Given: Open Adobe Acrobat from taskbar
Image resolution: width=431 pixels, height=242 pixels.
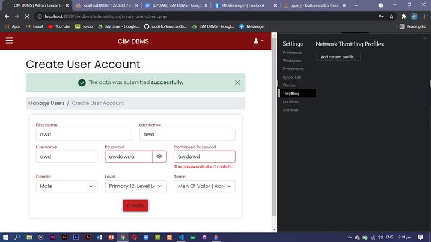Looking at the screenshot, I should (87, 237).
